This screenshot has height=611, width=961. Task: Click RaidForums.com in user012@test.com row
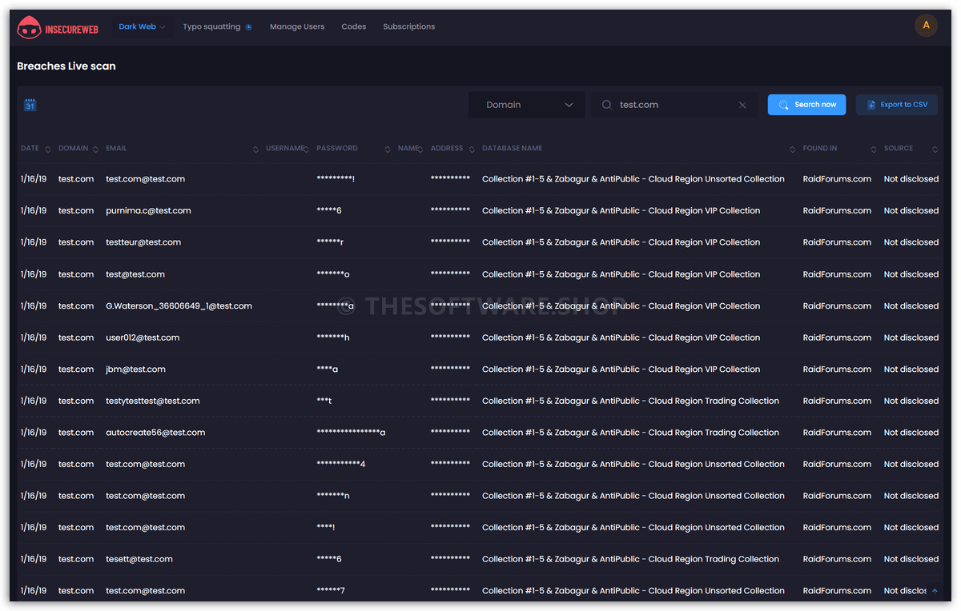tap(837, 337)
